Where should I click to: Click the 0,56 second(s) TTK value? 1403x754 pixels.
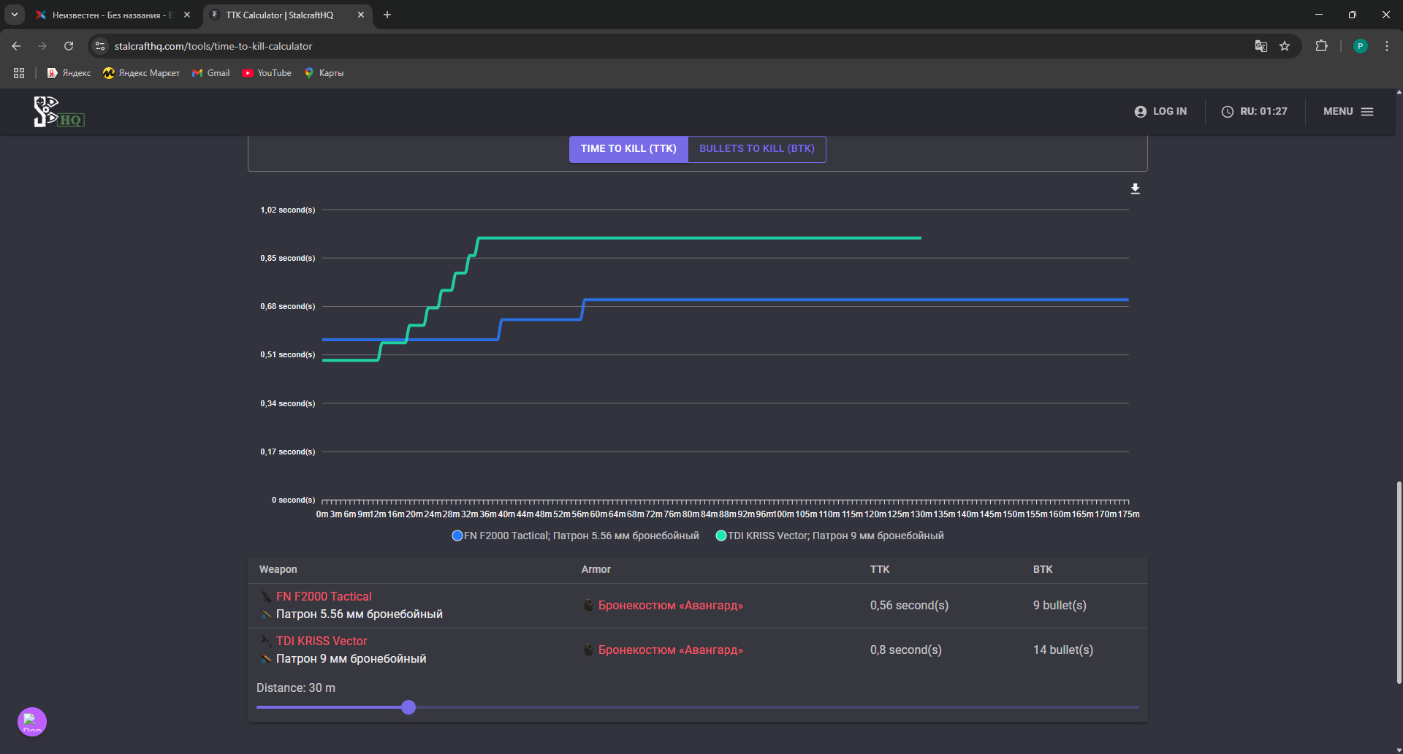click(x=909, y=605)
